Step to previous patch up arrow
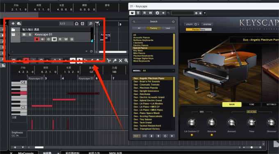The width and height of the screenshot is (279, 154). click(158, 136)
